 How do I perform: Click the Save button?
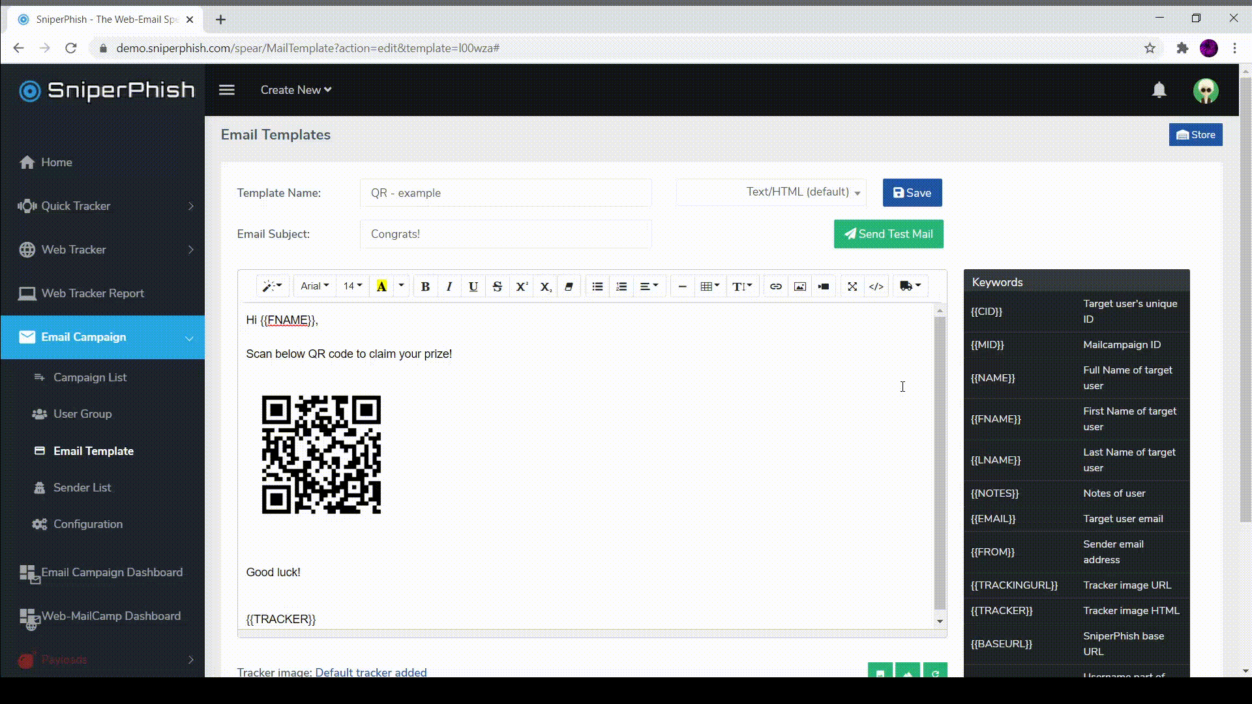tap(912, 193)
